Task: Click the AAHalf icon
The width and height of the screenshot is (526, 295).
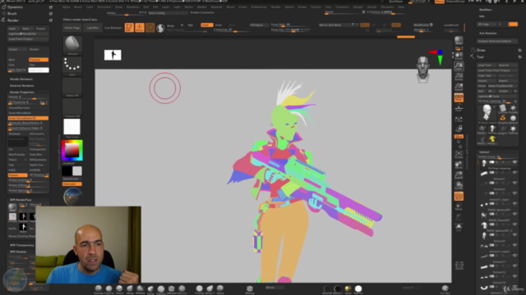Action: pyautogui.click(x=459, y=88)
